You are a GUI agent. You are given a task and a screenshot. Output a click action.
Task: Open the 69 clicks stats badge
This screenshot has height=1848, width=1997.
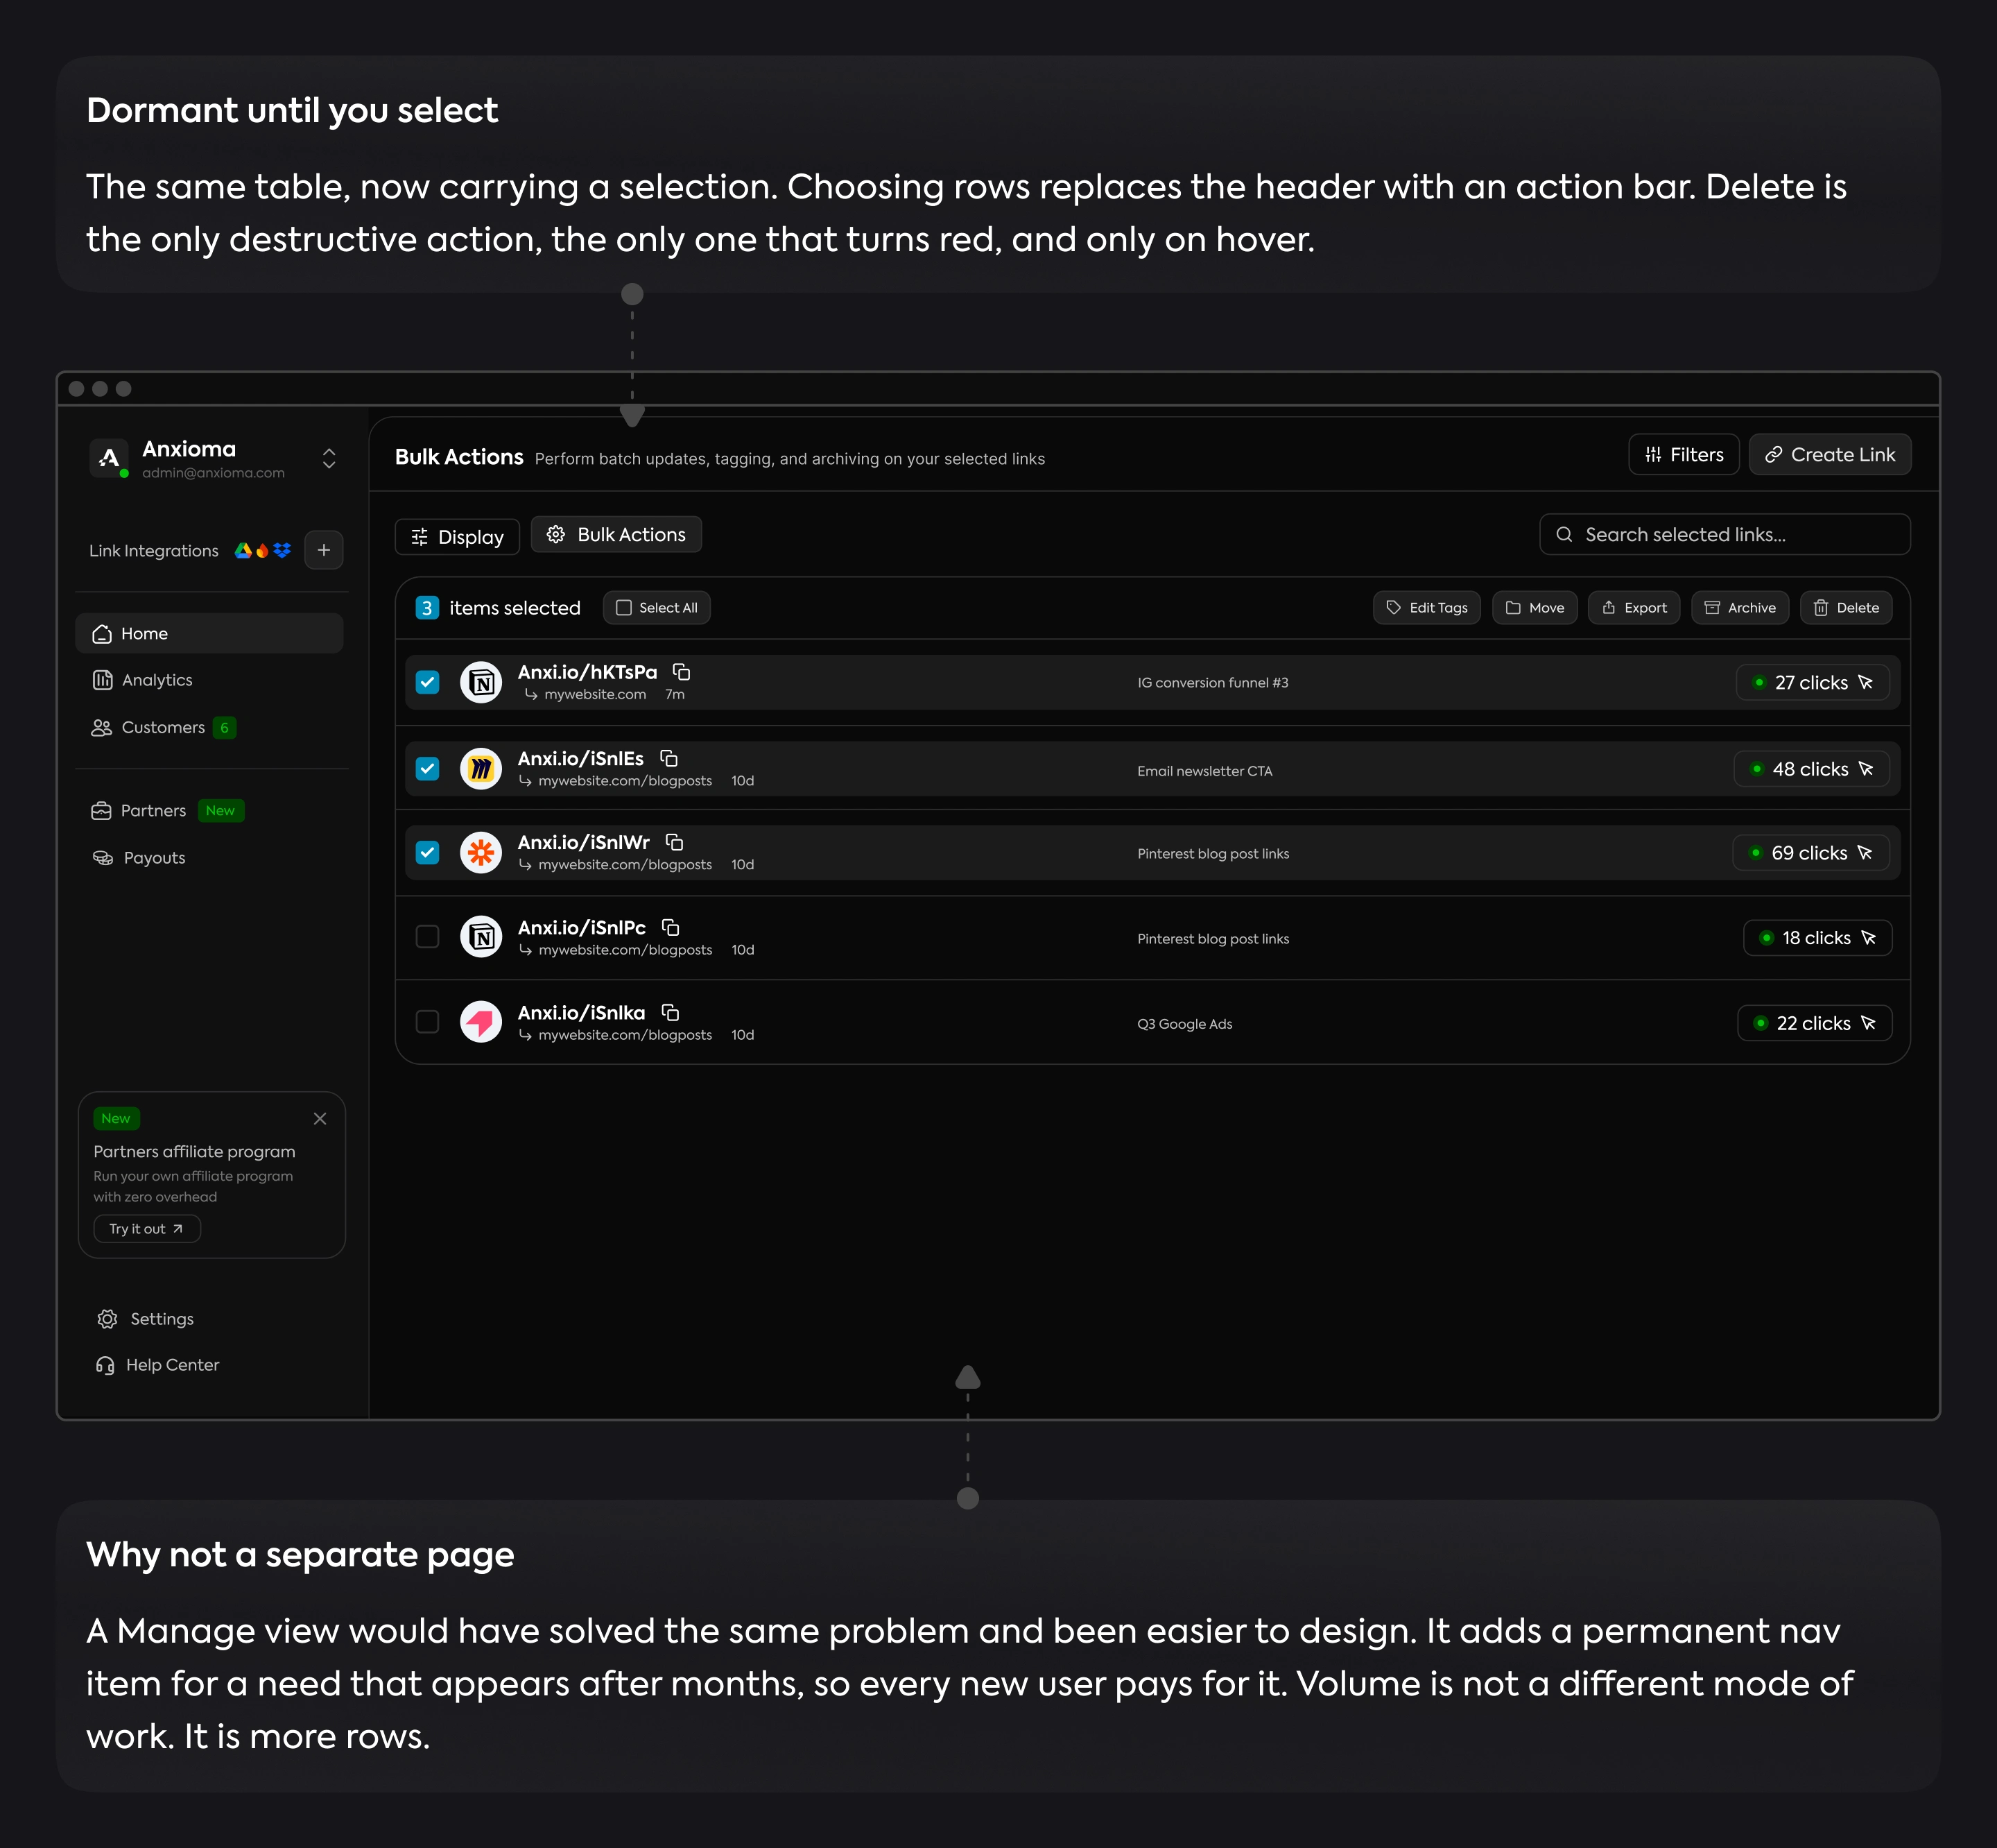pos(1811,852)
